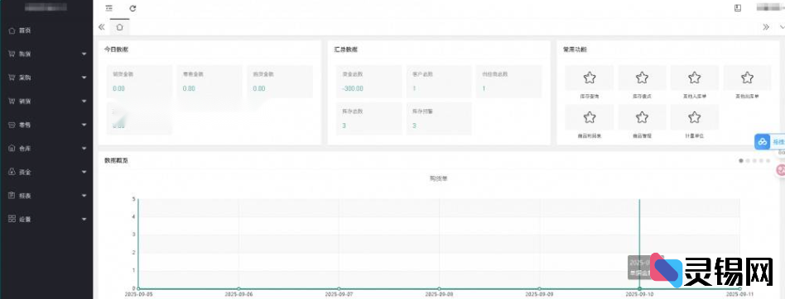Select the middle carousel dot in 数据概览
Screen dimensions: 785x299
pyautogui.click(x=754, y=161)
